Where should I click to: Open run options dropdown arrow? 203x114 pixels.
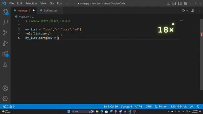tap(187, 10)
